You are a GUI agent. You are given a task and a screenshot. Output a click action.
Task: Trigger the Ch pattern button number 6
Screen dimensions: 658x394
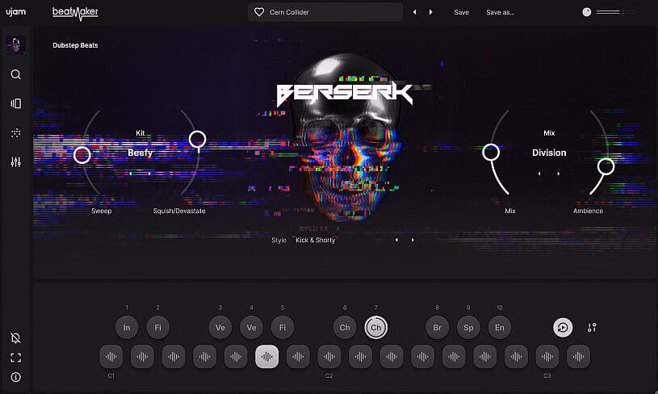pos(345,327)
